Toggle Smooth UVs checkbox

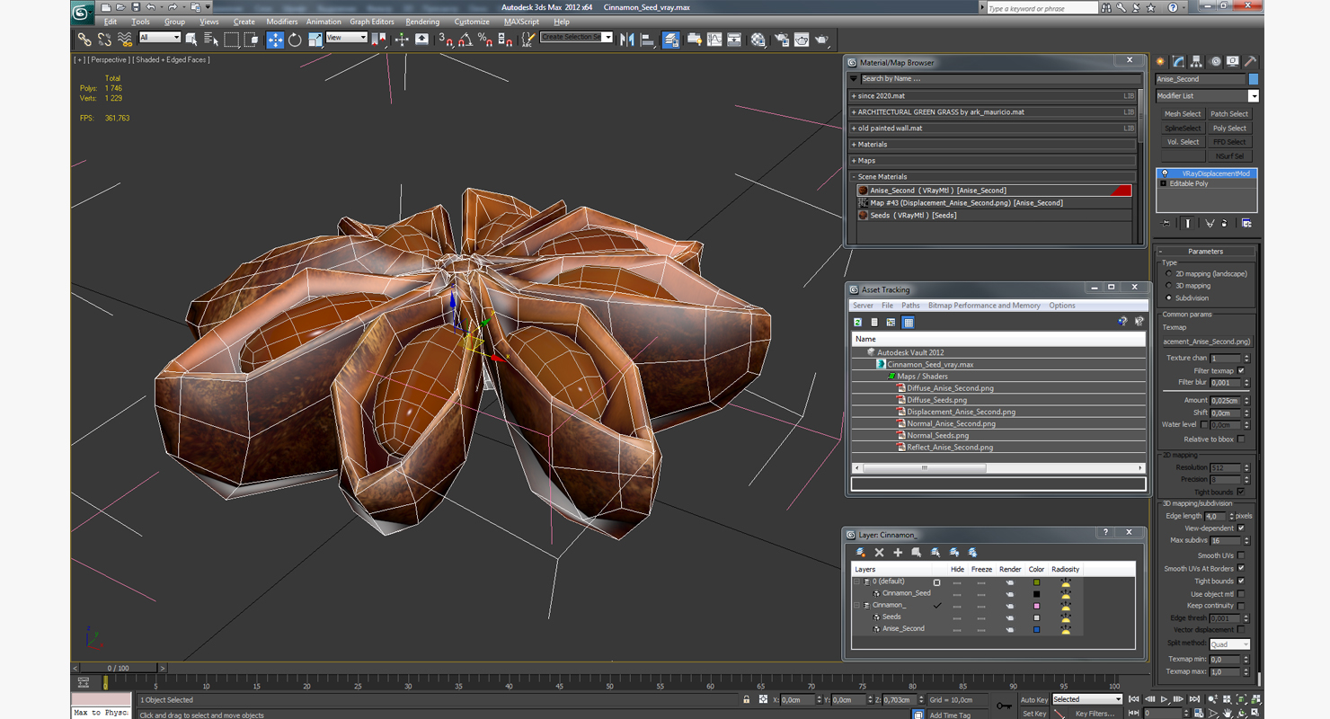[x=1241, y=556]
